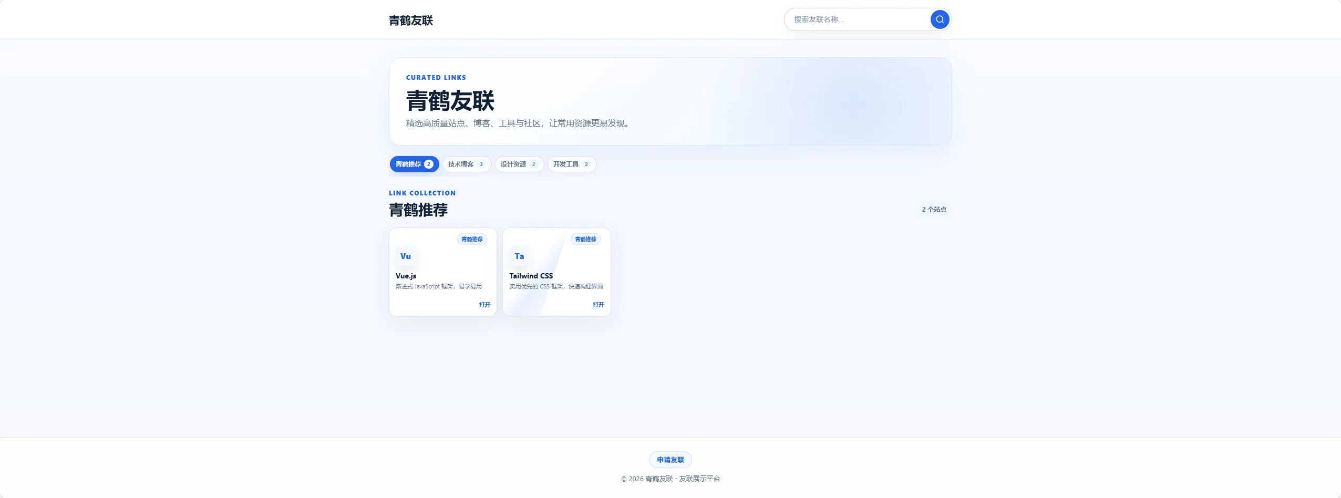The image size is (1341, 498).
Task: Click 打开 on the Vue.js card
Action: (484, 305)
